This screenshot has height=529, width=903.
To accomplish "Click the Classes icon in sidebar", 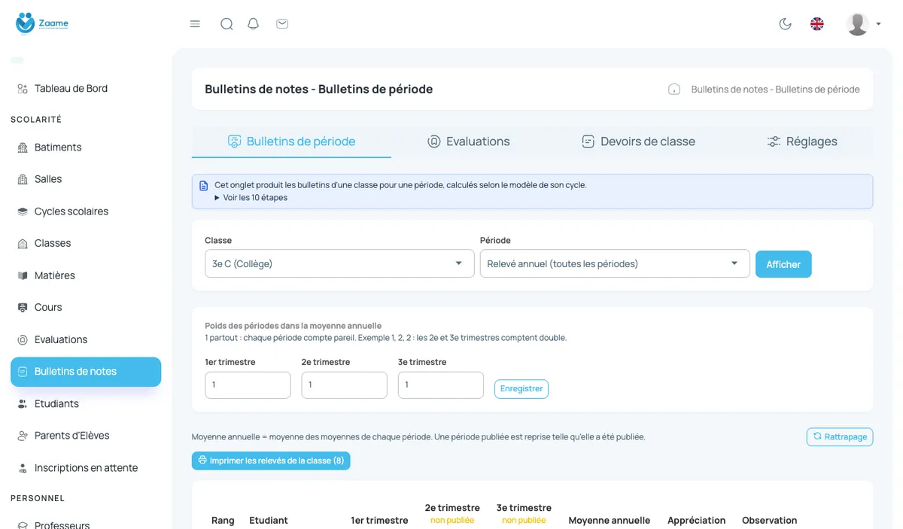I will (x=23, y=243).
